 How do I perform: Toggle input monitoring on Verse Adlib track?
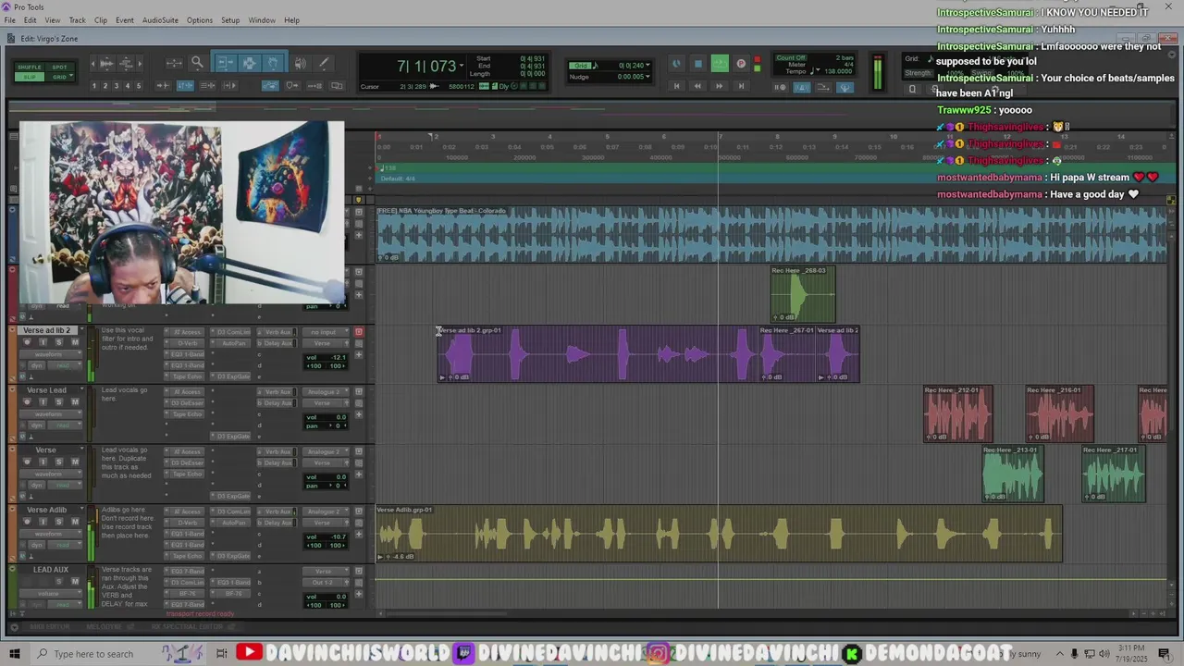[43, 522]
